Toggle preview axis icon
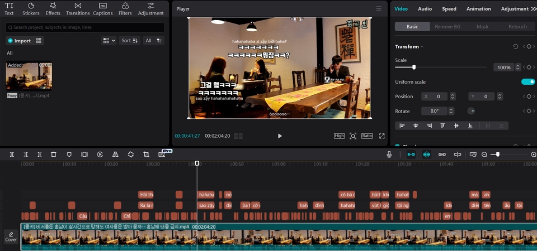This screenshot has height=251, width=537. point(458,155)
